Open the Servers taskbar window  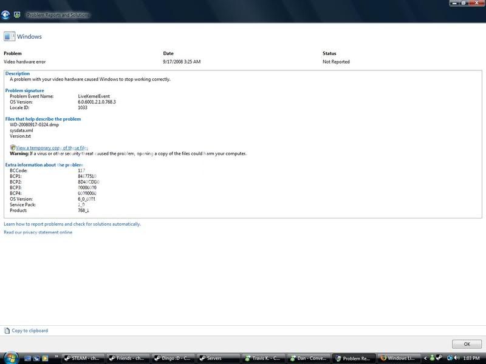coord(219,358)
